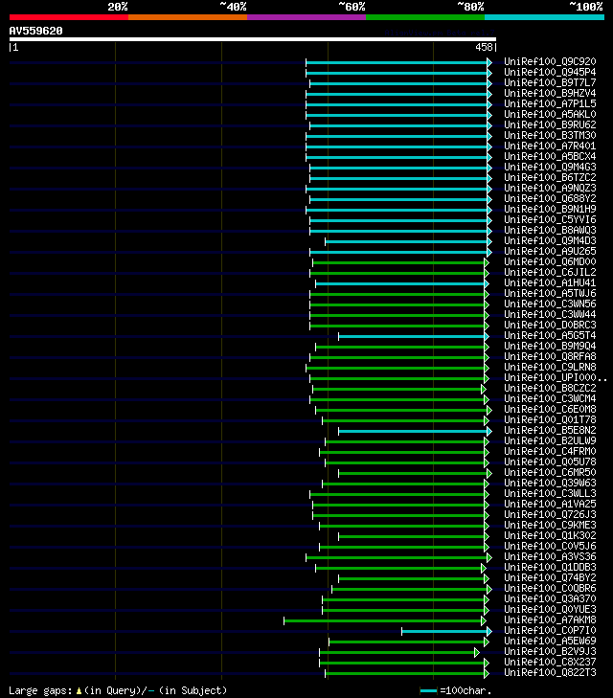
Task: Open the UniRef100_Q726J3 label
Action: [550, 514]
